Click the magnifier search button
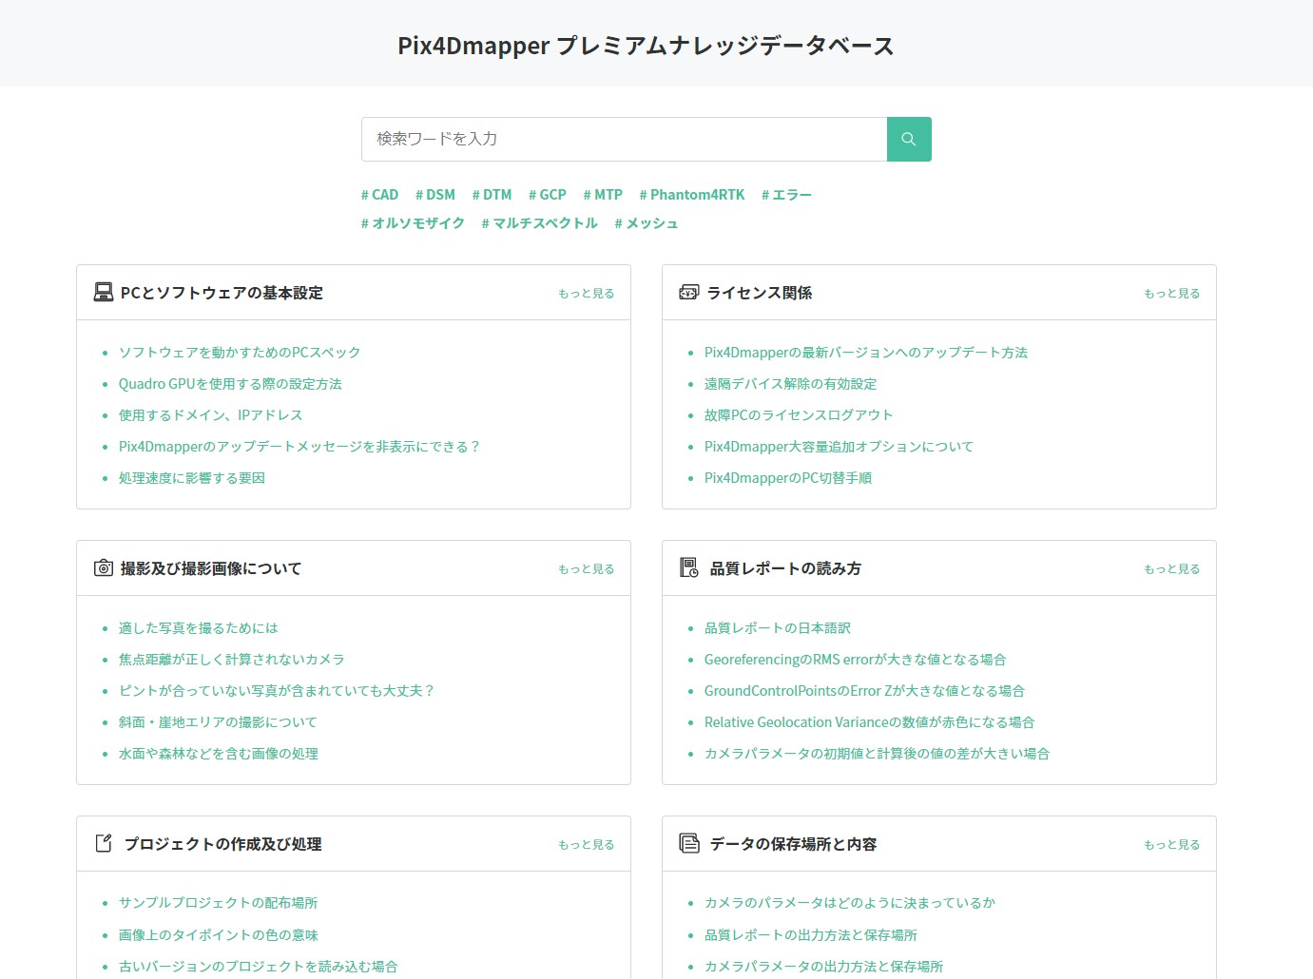The image size is (1313, 979). click(x=908, y=139)
